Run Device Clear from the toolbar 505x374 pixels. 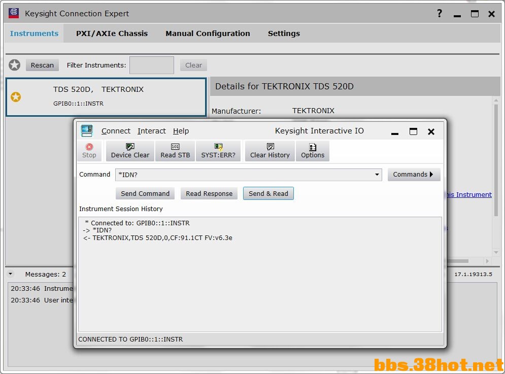click(130, 151)
